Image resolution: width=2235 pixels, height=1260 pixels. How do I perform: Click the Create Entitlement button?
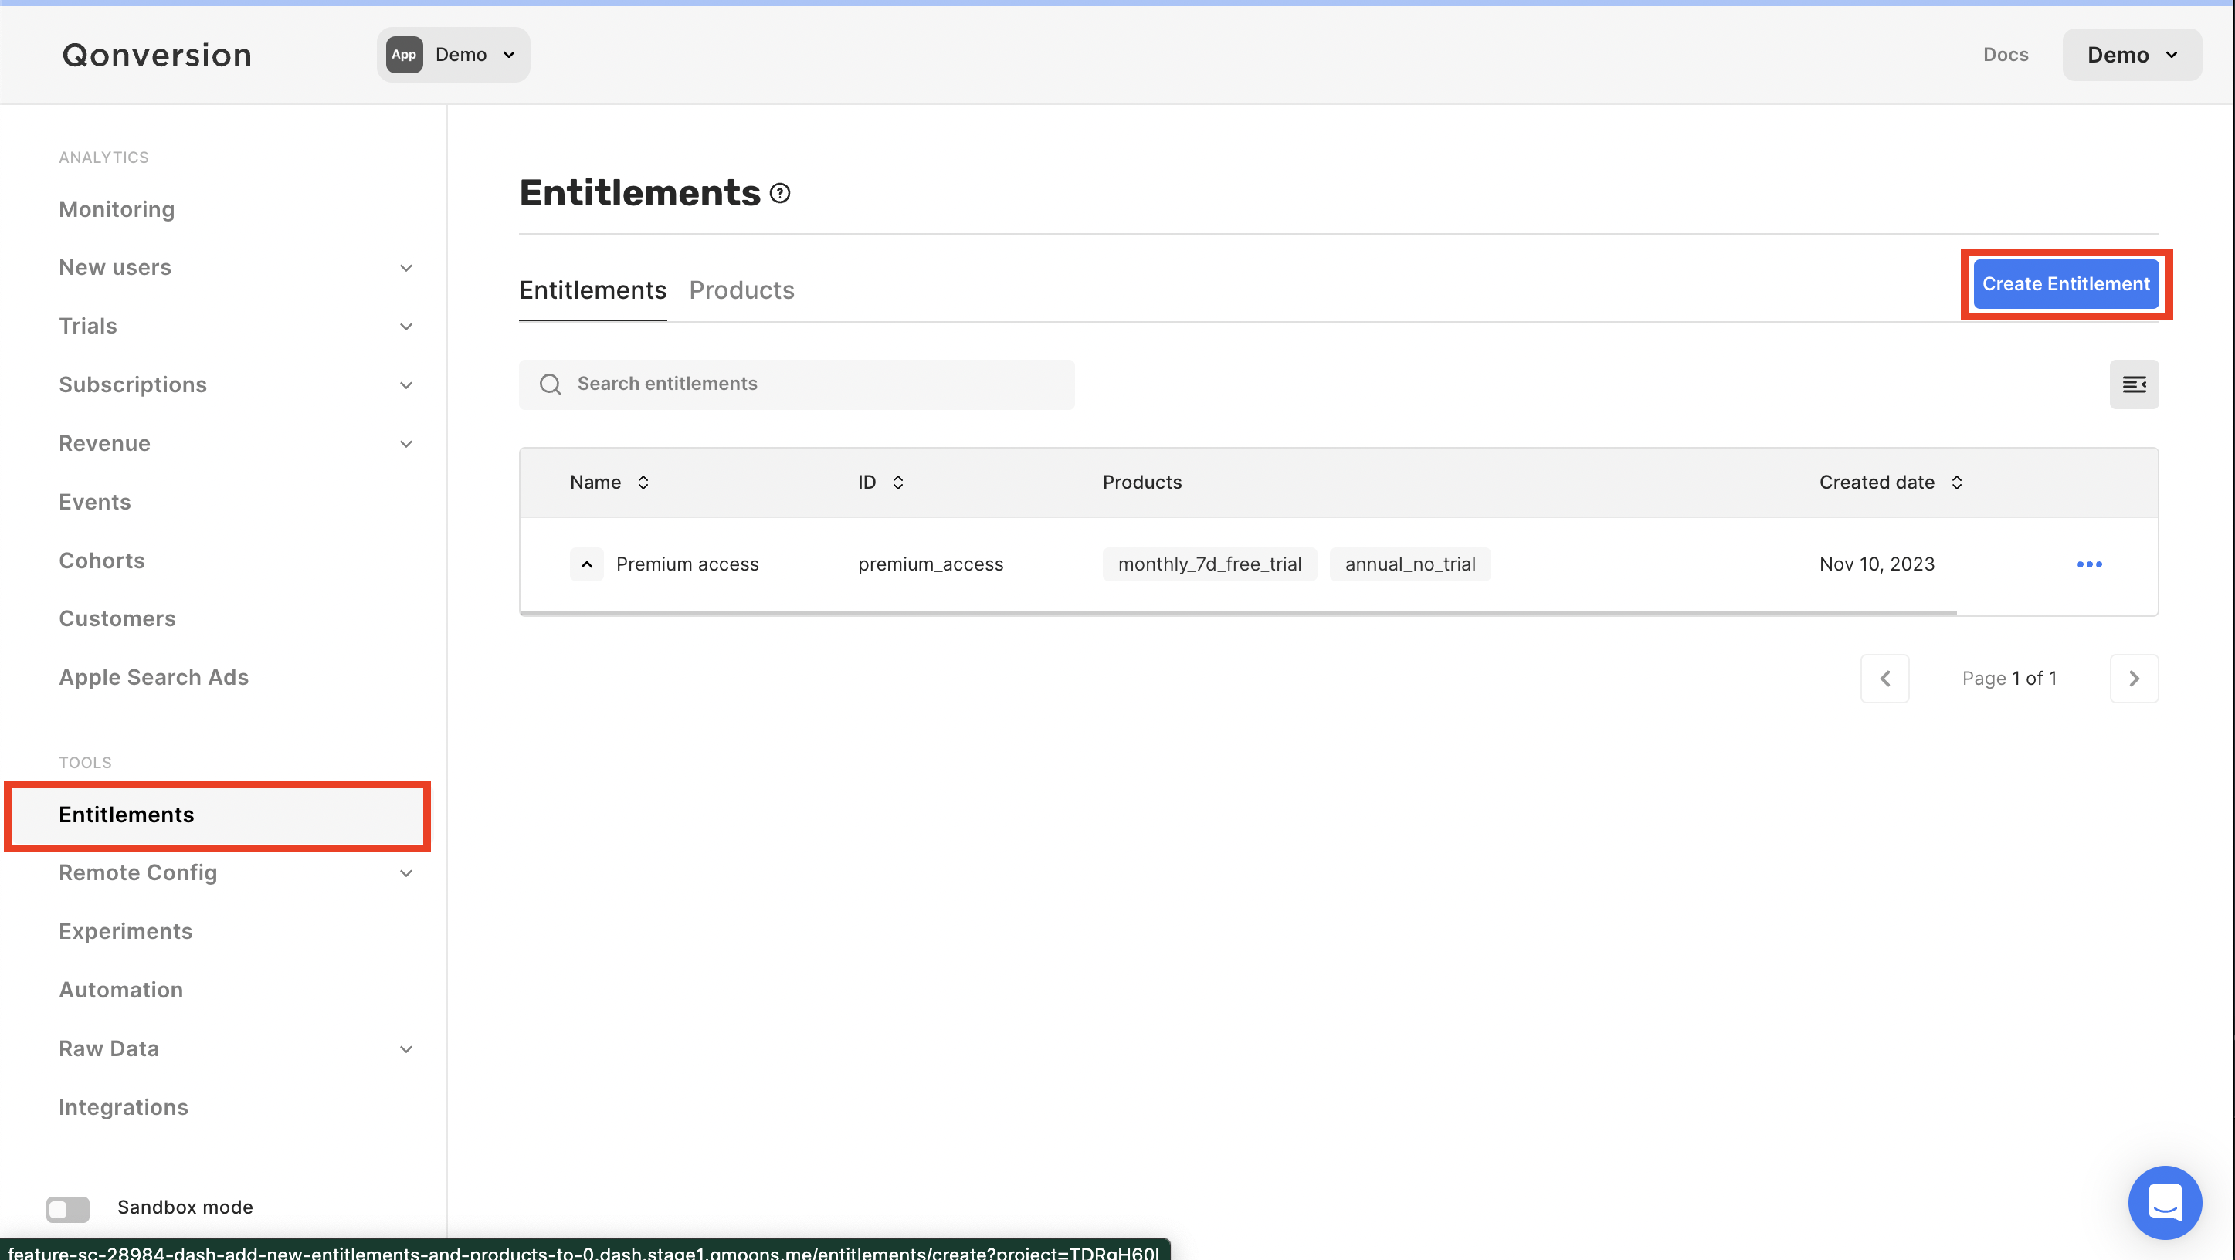point(2065,283)
